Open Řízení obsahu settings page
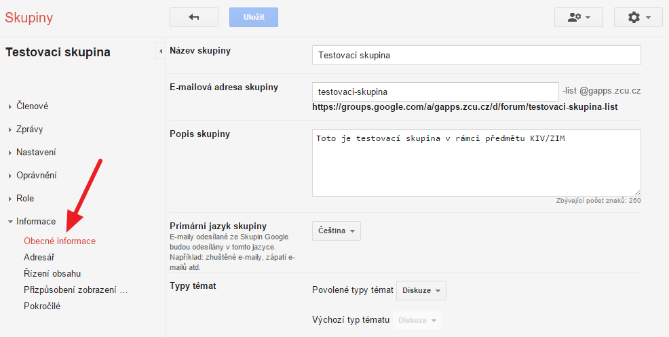Image resolution: width=669 pixels, height=337 pixels. (x=52, y=273)
